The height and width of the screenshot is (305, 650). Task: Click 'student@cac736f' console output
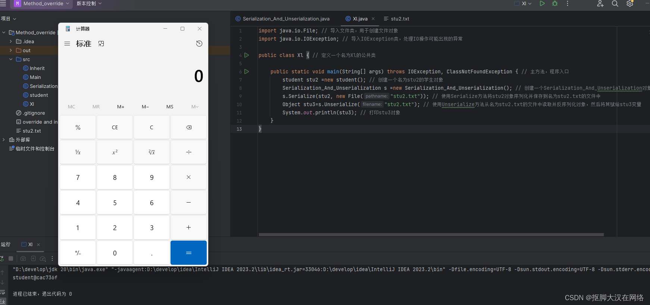tap(35, 277)
